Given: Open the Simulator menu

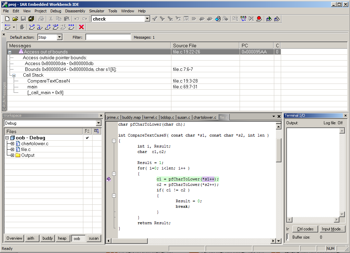Looking at the screenshot, I should pos(97,11).
